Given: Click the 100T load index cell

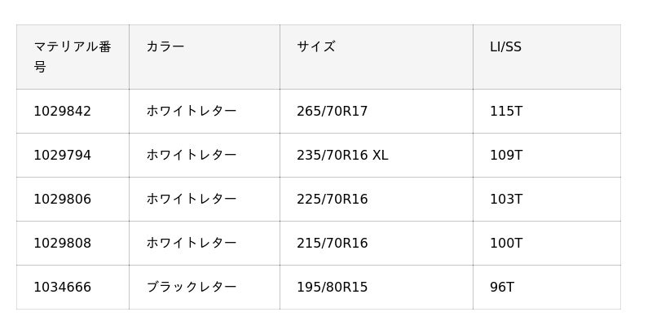Looking at the screenshot, I should click(x=506, y=244).
